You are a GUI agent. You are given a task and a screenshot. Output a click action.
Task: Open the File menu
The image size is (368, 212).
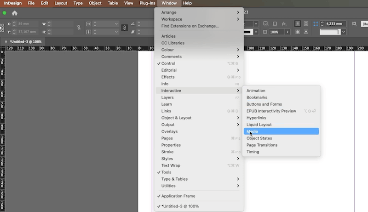click(x=31, y=3)
